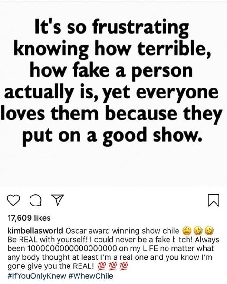
Task: Open the #IfYouOnlyKnew hashtag
Action: (x=37, y=276)
